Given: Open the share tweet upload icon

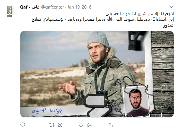Looking at the screenshot, I should 110,125.
